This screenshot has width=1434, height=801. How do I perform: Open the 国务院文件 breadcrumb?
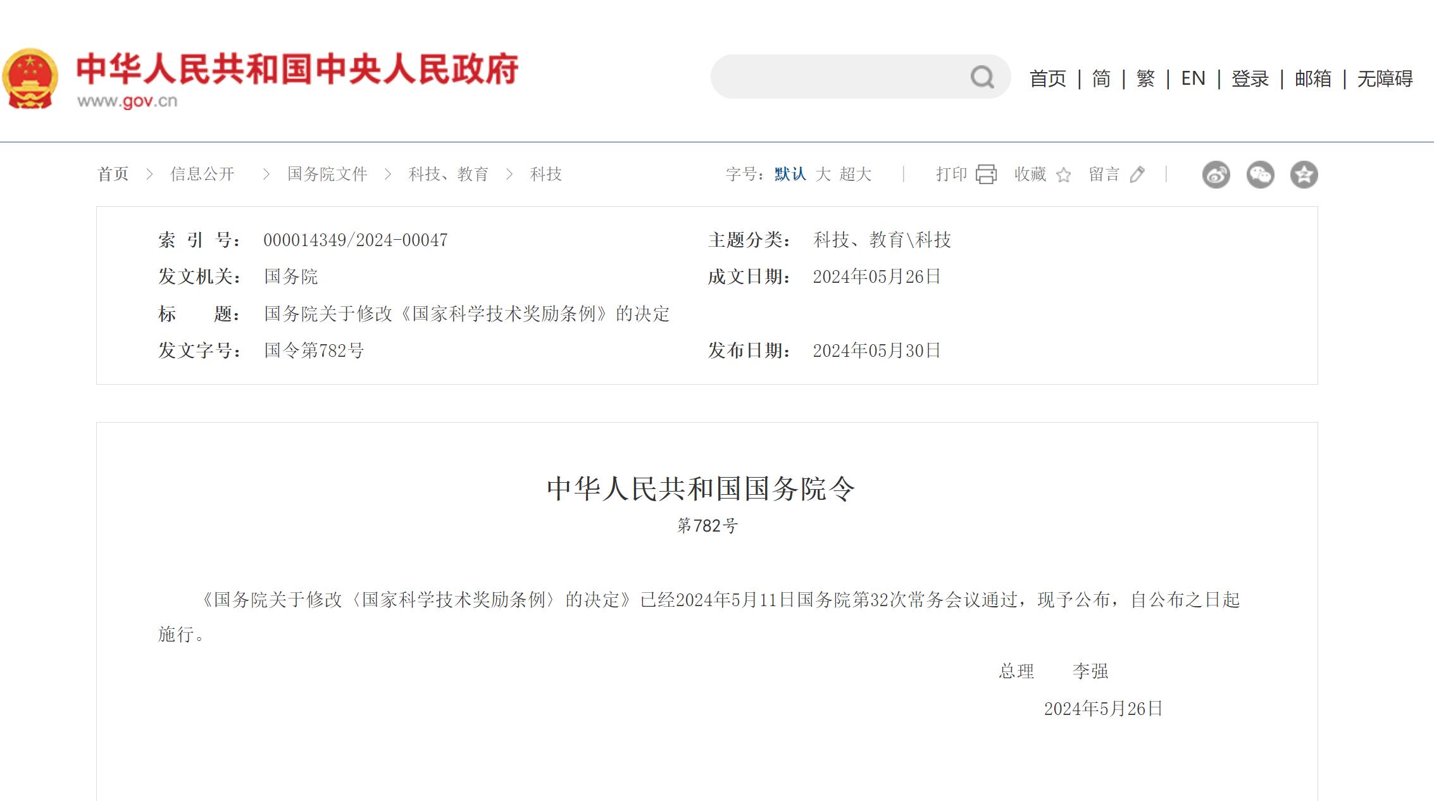point(327,174)
